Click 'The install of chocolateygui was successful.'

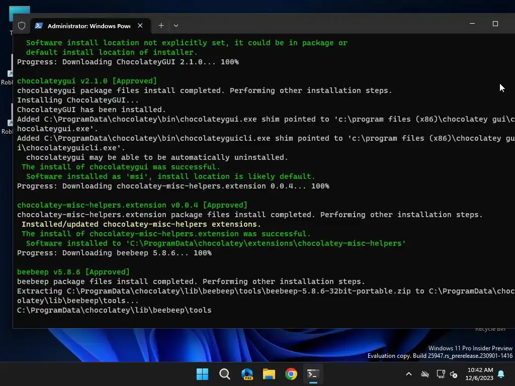click(x=121, y=167)
